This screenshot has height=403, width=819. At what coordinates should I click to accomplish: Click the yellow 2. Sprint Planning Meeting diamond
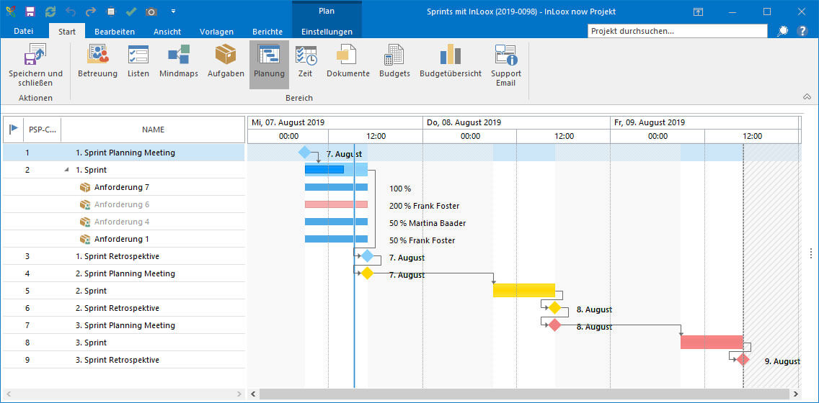click(x=367, y=273)
